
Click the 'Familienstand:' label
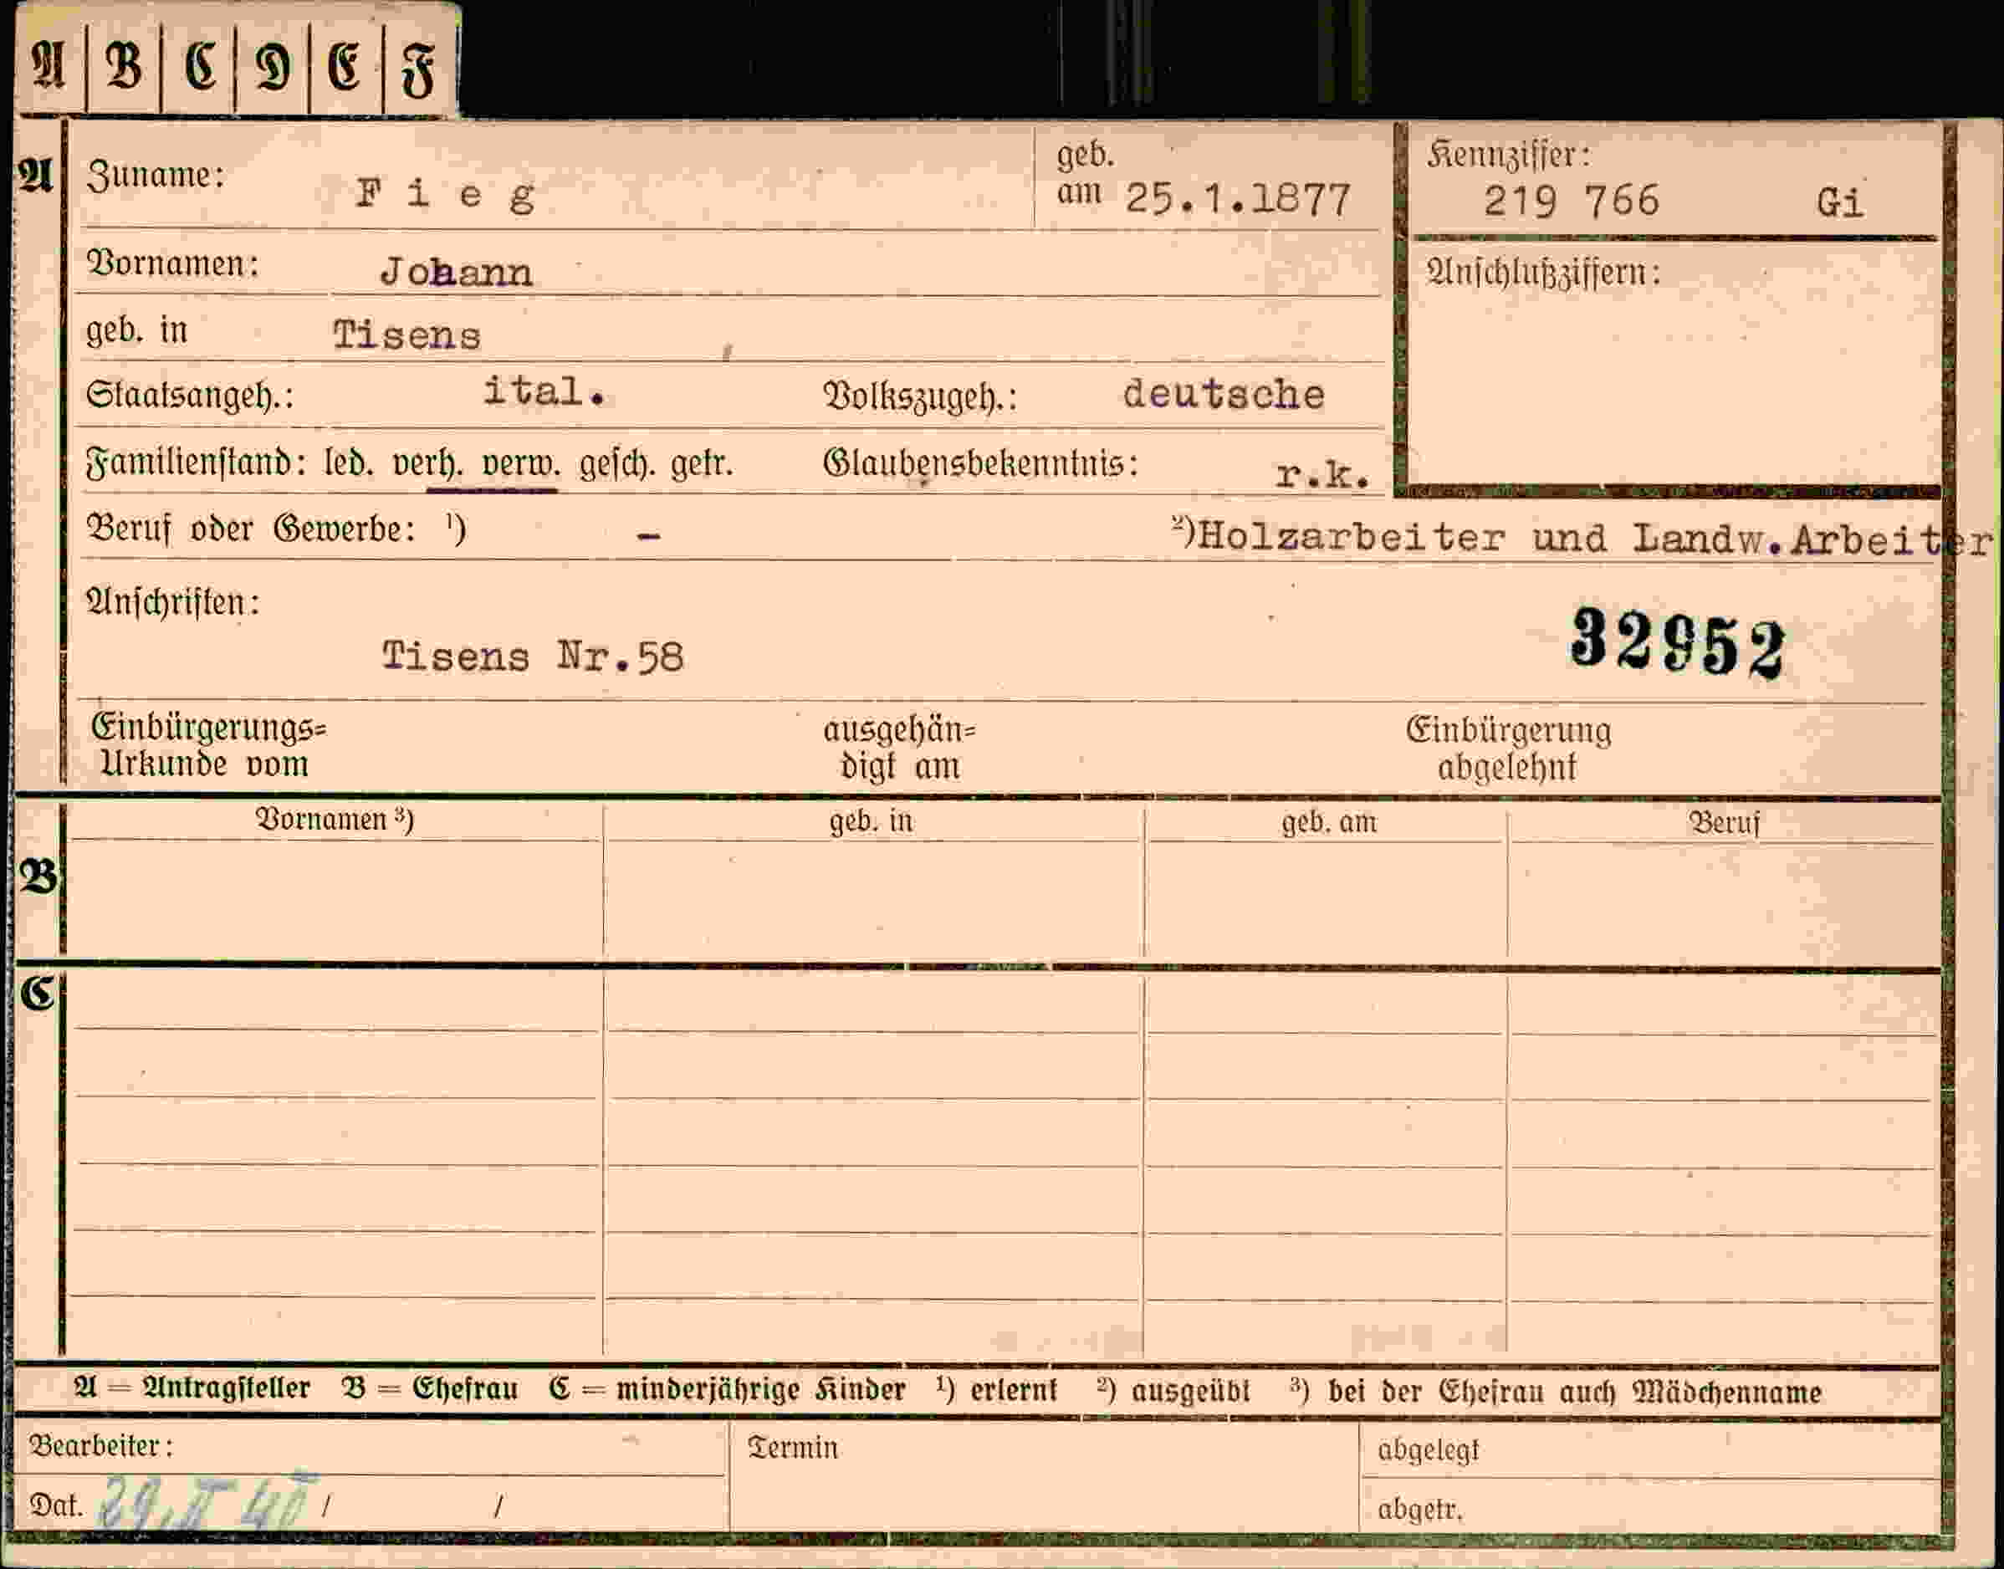click(x=196, y=462)
